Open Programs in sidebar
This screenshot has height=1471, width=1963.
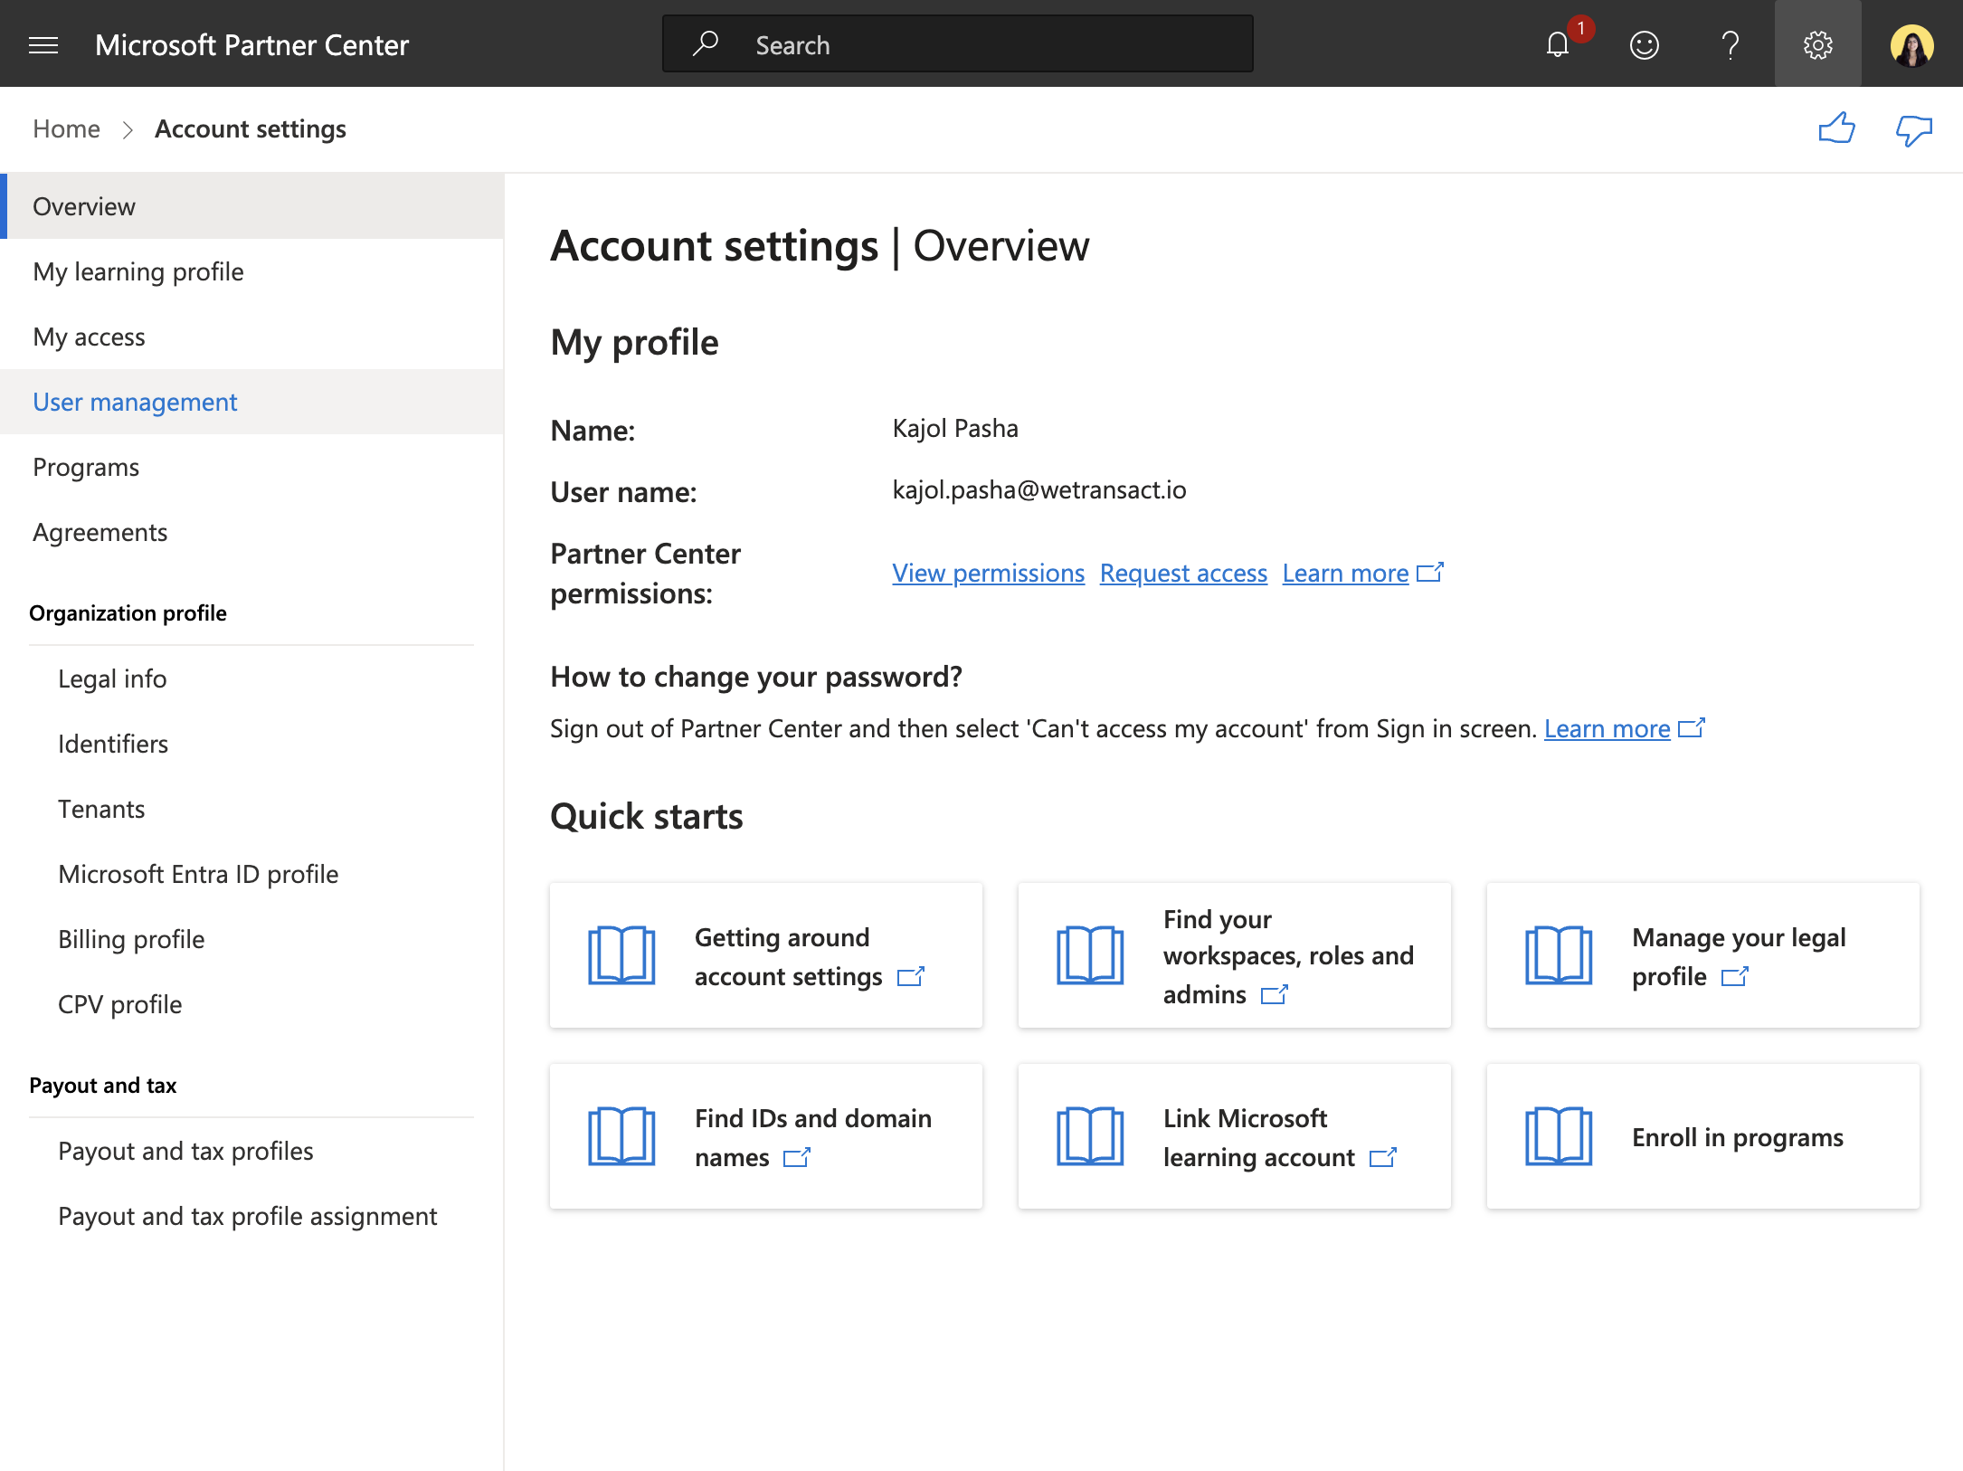[251, 467]
